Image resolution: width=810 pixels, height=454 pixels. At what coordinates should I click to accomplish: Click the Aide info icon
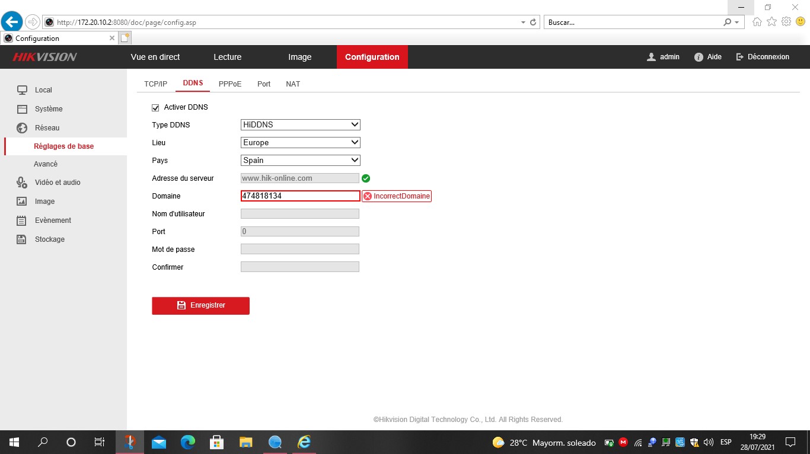click(x=699, y=57)
